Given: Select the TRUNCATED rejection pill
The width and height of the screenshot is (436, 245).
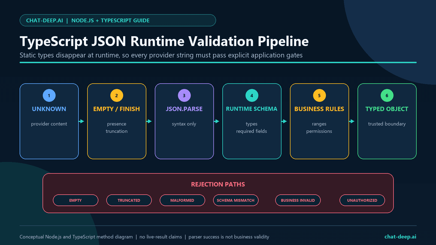Looking at the screenshot, I should (x=129, y=200).
